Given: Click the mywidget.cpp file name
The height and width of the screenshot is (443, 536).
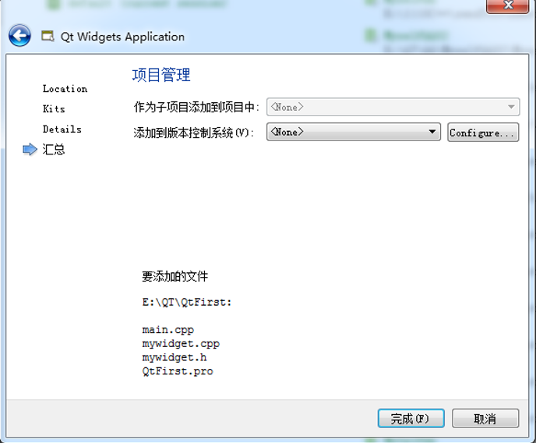Looking at the screenshot, I should (181, 344).
